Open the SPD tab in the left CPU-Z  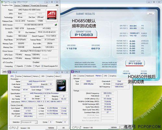(43, 76)
